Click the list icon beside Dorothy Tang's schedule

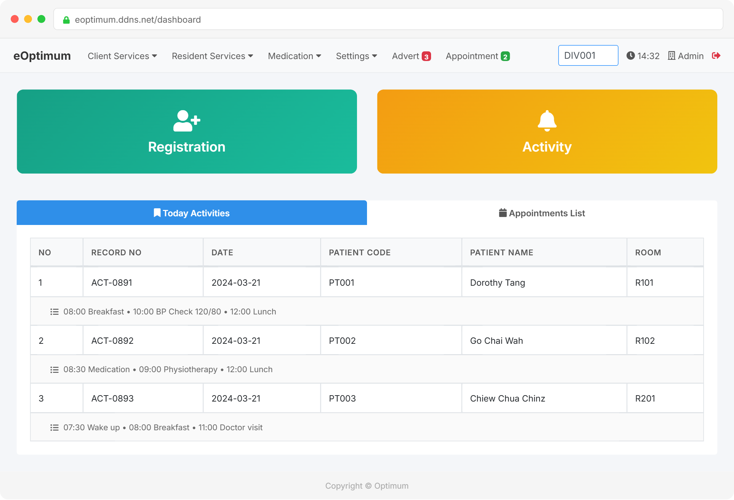(54, 311)
